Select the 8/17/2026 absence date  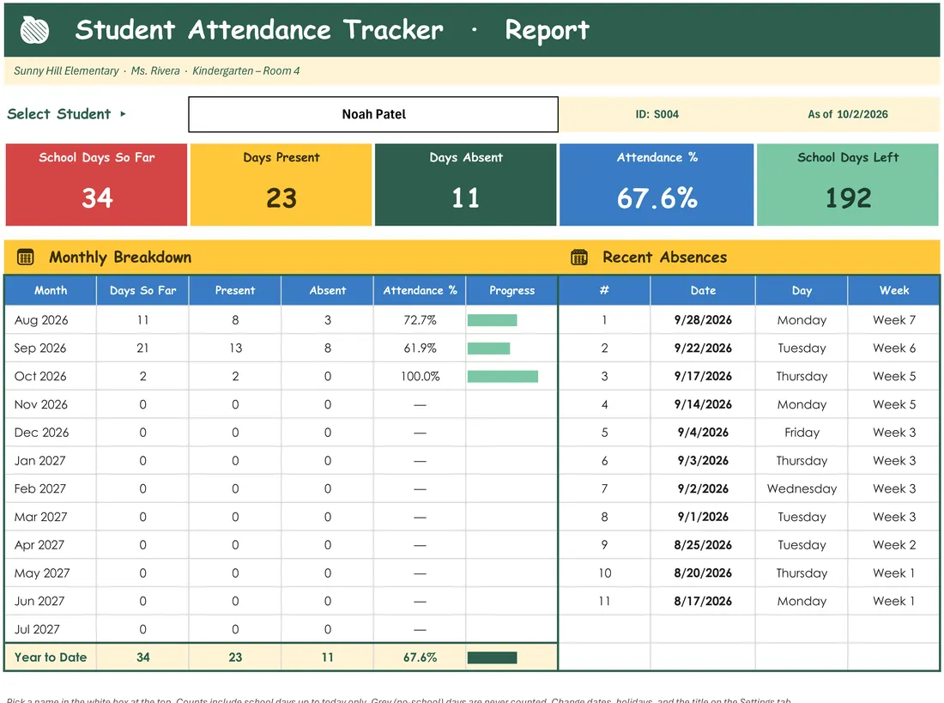[x=703, y=601]
